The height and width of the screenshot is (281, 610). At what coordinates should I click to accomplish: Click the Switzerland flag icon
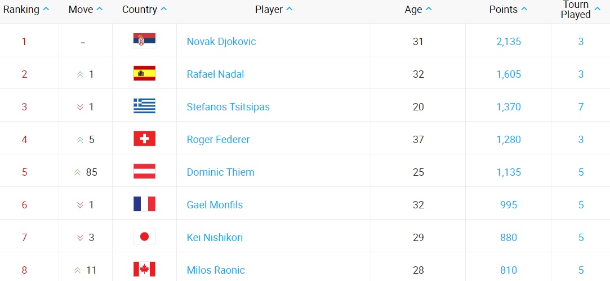point(144,139)
